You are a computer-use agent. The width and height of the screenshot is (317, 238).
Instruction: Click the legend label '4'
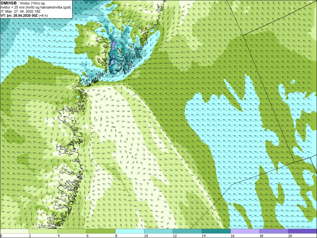click(59, 236)
